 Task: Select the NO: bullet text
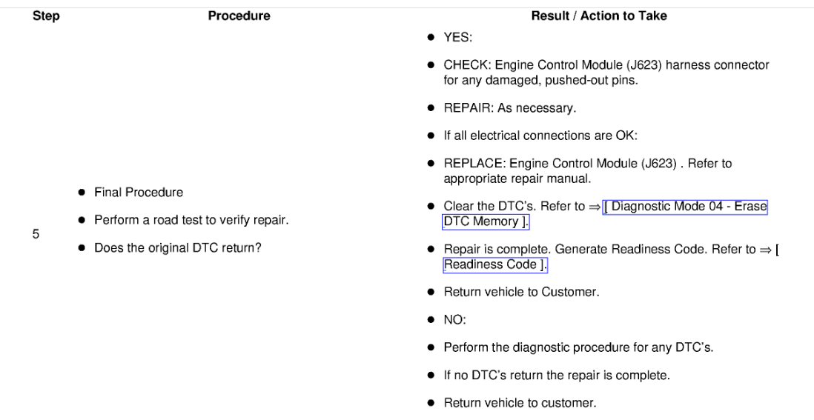(x=456, y=320)
